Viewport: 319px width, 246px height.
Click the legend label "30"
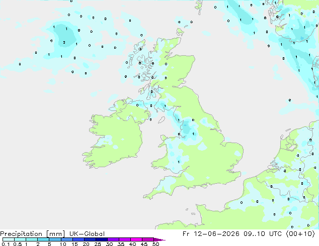click(109, 244)
